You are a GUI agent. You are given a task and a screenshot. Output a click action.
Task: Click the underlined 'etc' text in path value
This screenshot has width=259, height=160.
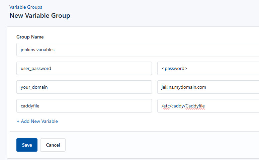click(x=166, y=106)
